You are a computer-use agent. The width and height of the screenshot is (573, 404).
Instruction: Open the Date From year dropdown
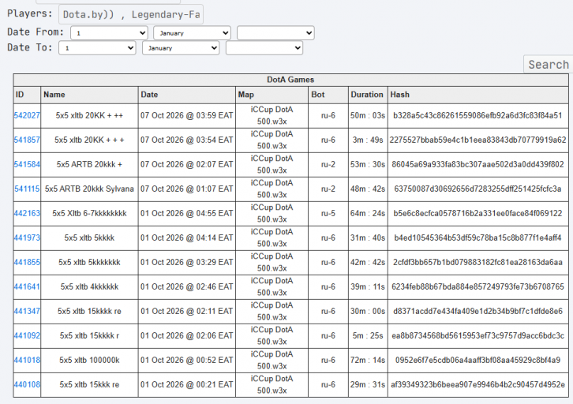coord(275,33)
